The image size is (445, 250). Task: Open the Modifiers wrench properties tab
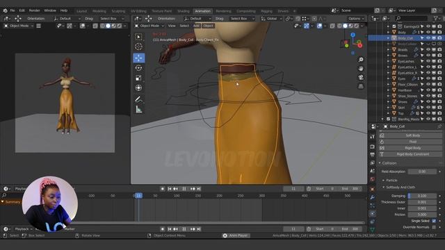(373, 197)
